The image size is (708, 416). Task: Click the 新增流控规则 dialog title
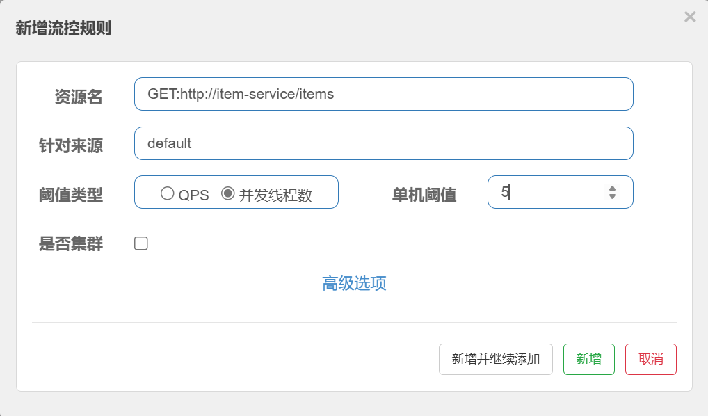[63, 29]
